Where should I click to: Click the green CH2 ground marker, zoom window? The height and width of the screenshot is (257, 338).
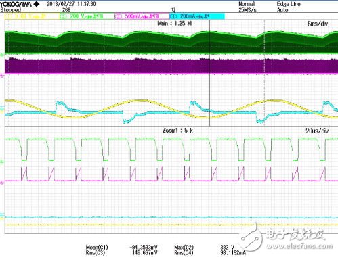pyautogui.click(x=2, y=162)
